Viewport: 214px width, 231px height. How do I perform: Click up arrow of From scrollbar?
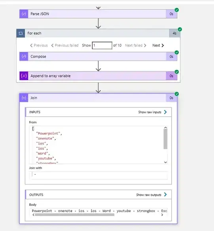coord(166,128)
